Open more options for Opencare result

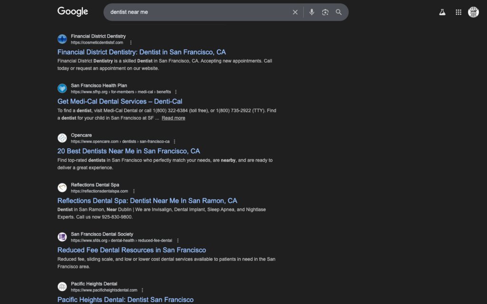[x=175, y=142]
